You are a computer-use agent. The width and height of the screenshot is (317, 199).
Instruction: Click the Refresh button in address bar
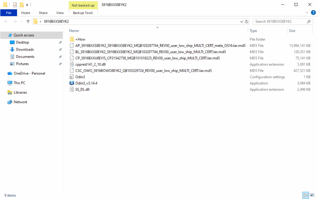tap(247, 21)
